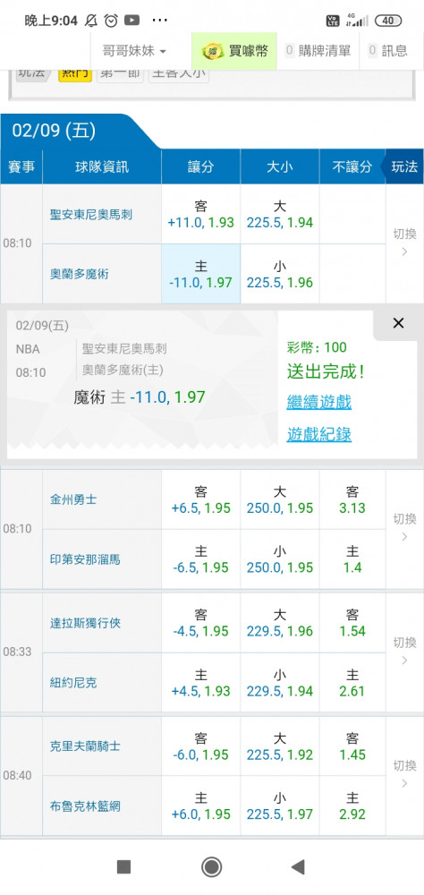Open the YouTube notification icon in status bar
The image size is (424, 895).
point(131,21)
